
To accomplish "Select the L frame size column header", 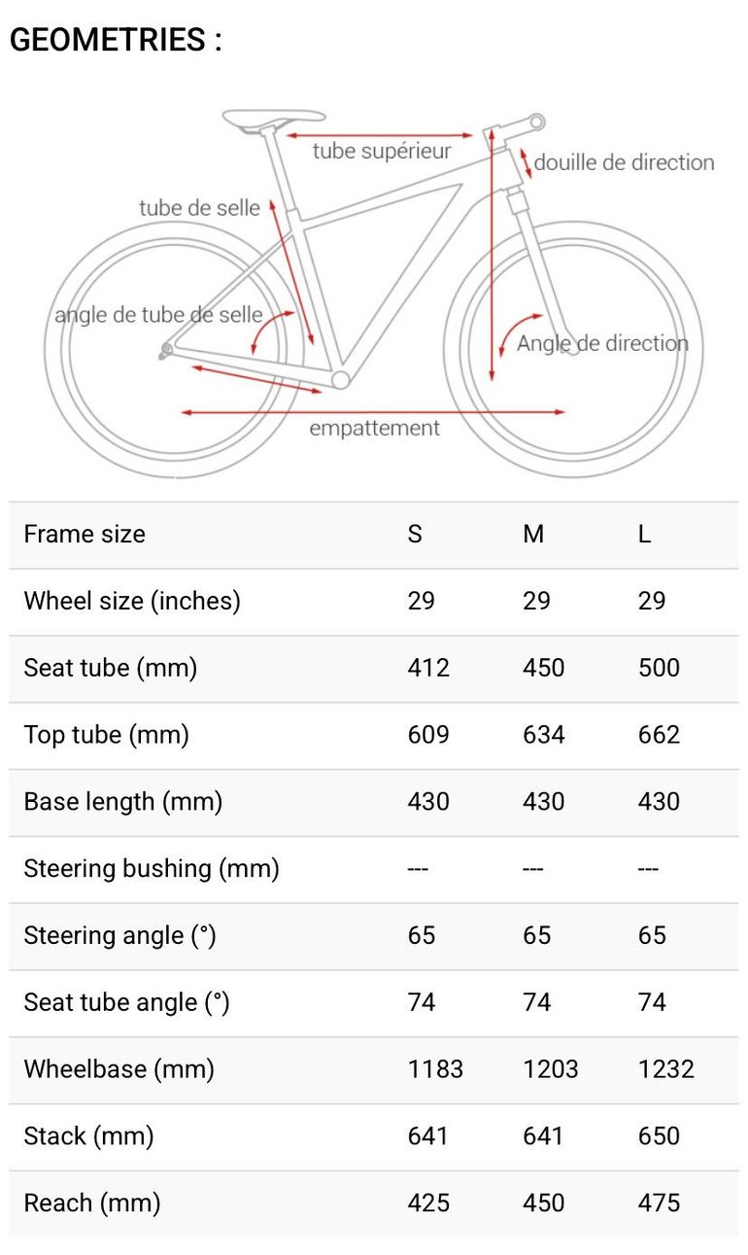I will pyautogui.click(x=645, y=534).
